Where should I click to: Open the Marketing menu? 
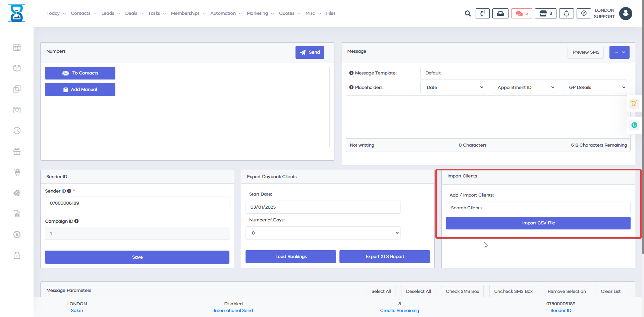(260, 13)
